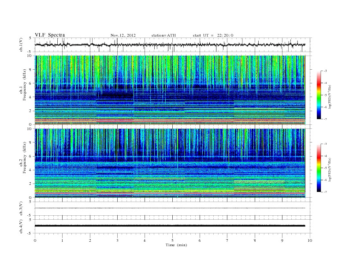The width and height of the screenshot is (349, 270).
Task: Click the ch.3 flat waveform trace
Action: pos(170,208)
